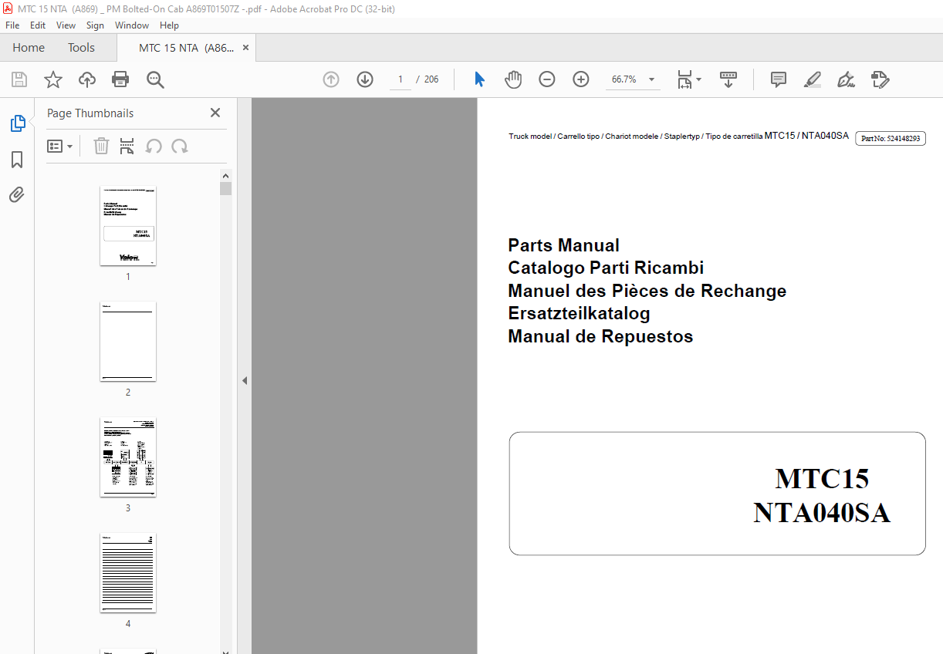The width and height of the screenshot is (943, 654).
Task: Click the 'Manual de Repuestos' text
Action: pyautogui.click(x=600, y=336)
